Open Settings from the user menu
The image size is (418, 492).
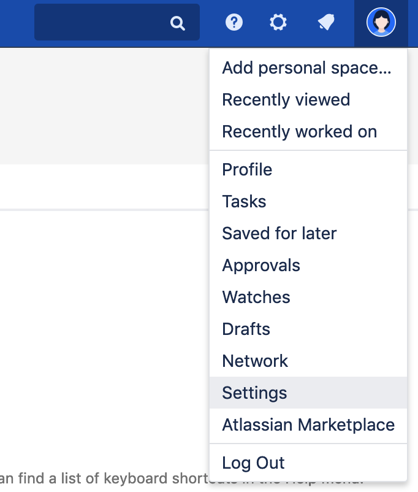click(x=254, y=393)
